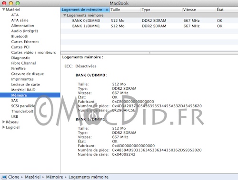Click the Réseau section label
This screenshot has height=180, width=238.
coord(12,122)
